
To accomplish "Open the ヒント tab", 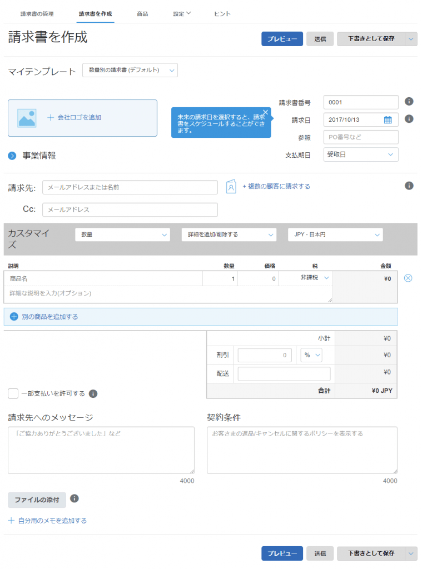I will click(222, 14).
